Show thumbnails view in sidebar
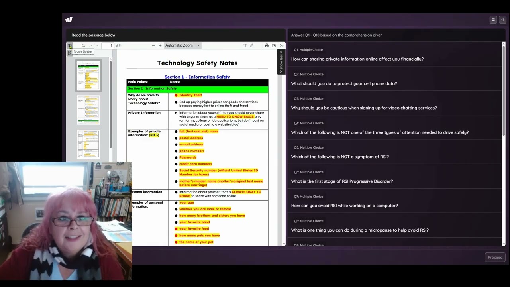Image resolution: width=510 pixels, height=287 pixels. click(x=70, y=53)
